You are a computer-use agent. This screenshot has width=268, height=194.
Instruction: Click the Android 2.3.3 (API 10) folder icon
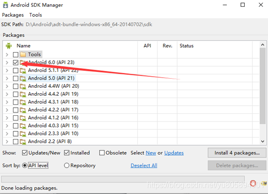pyautogui.click(x=23, y=134)
